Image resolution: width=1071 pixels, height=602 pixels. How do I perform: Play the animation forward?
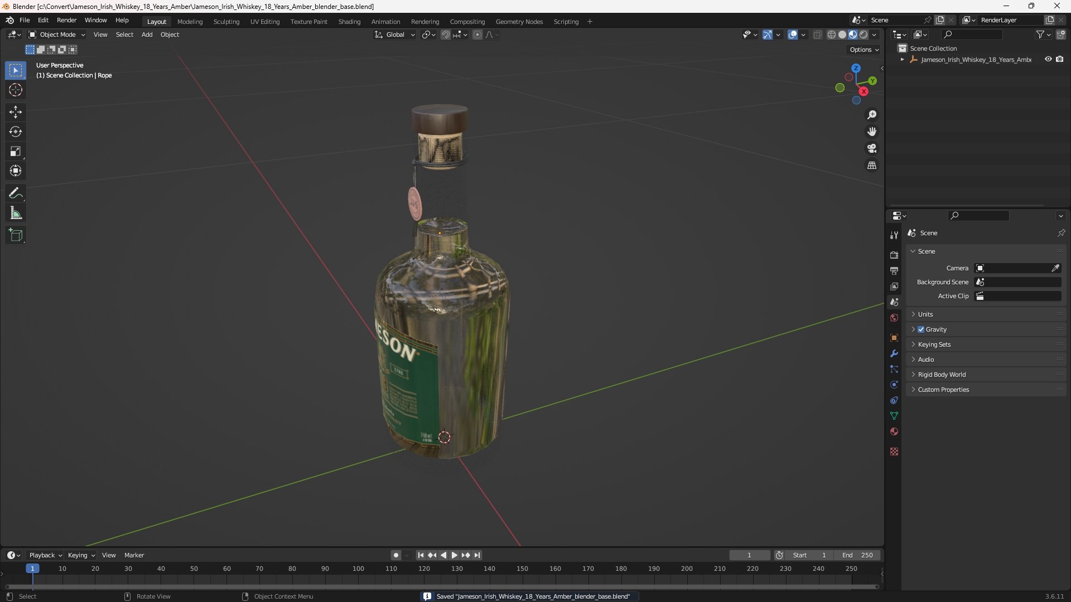pyautogui.click(x=454, y=555)
